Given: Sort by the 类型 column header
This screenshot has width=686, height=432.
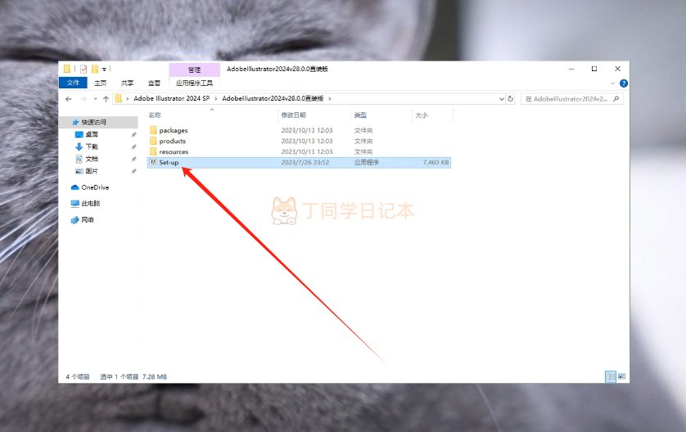Looking at the screenshot, I should point(360,115).
